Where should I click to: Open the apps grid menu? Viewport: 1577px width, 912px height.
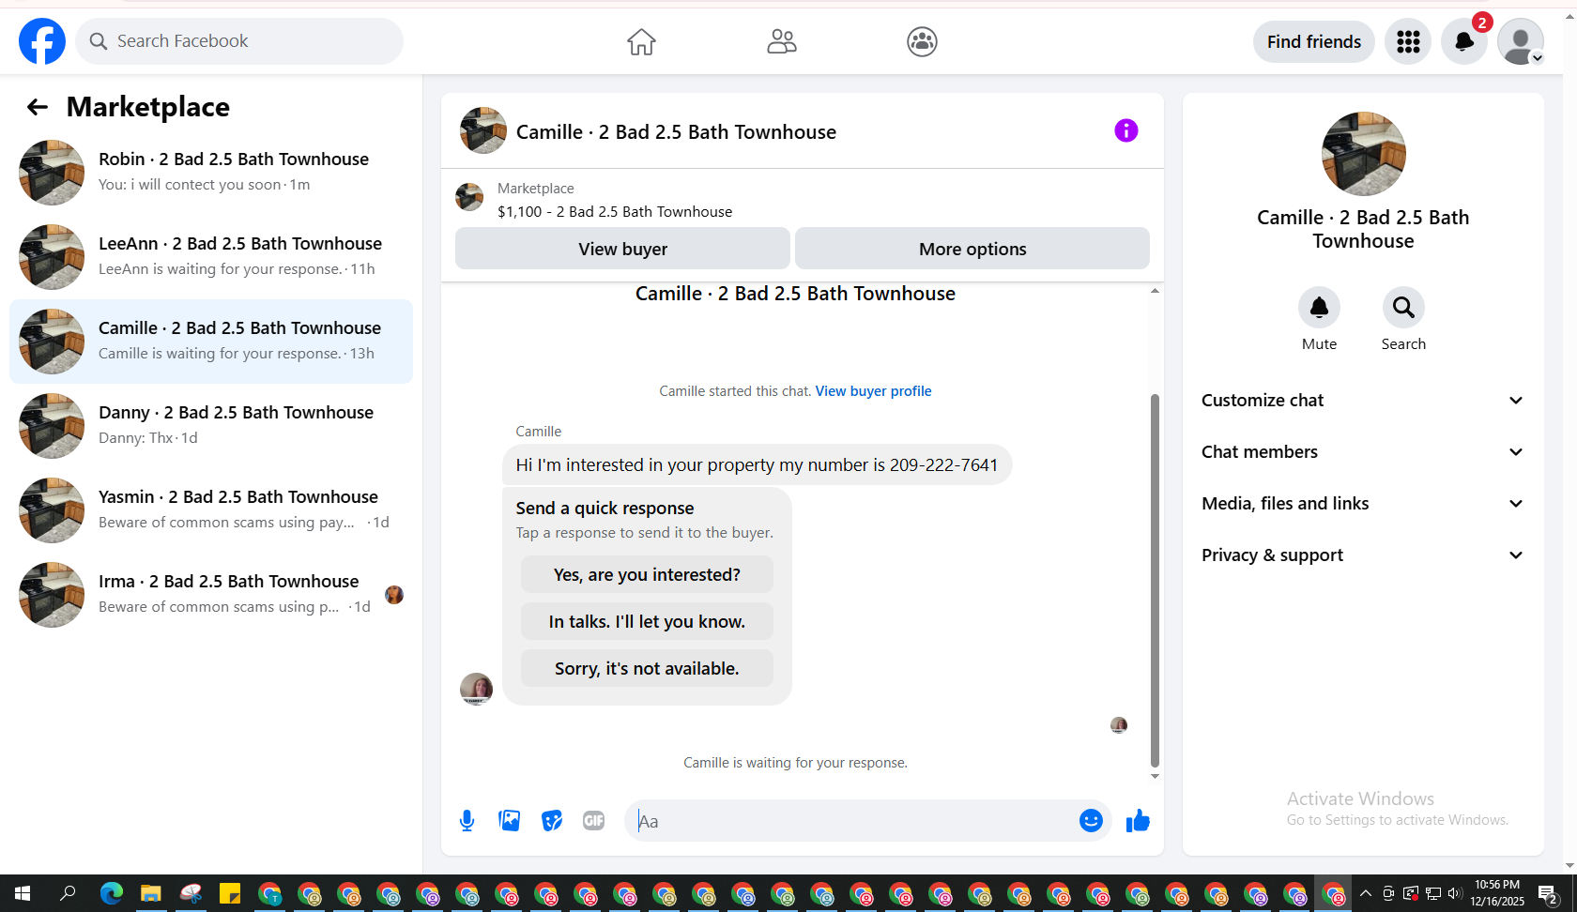(x=1408, y=41)
